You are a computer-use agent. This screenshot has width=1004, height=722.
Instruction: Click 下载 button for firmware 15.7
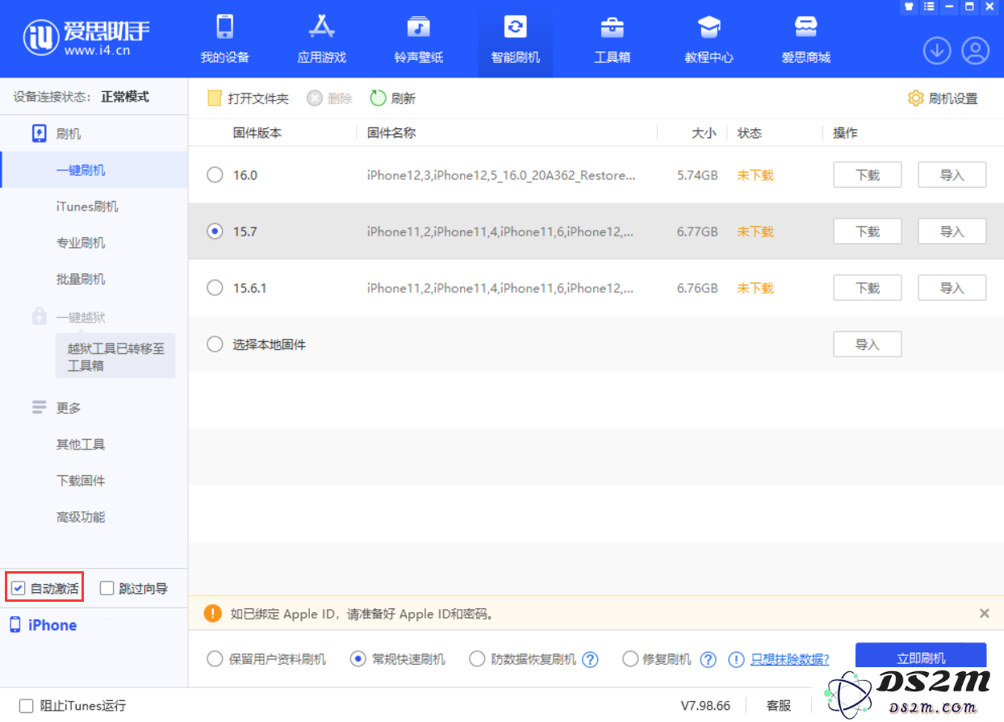point(868,232)
